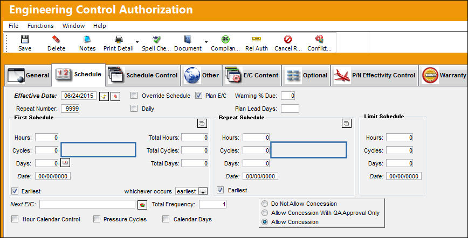Click the Print Detail printer icon

point(119,39)
